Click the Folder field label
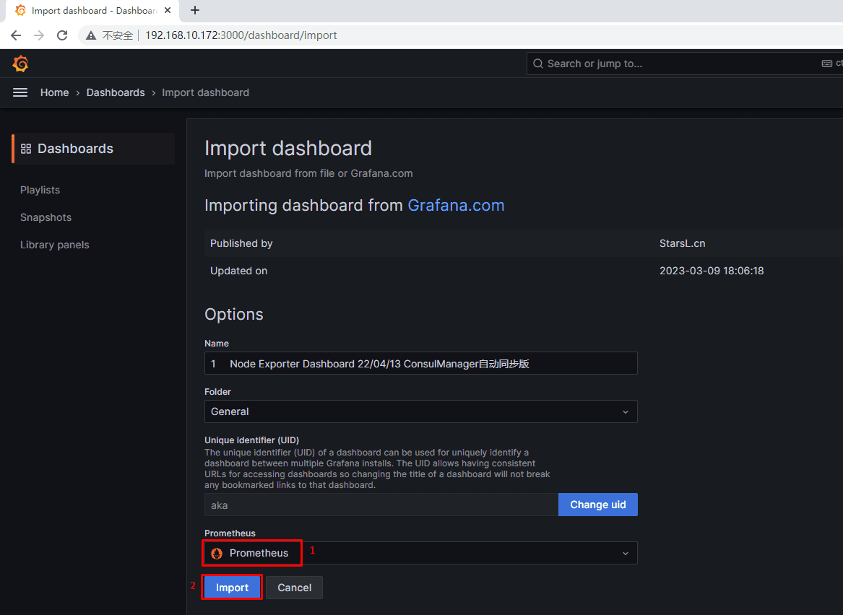843x615 pixels. point(217,391)
